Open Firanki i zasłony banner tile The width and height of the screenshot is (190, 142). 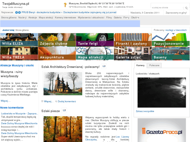[x=133, y=40]
